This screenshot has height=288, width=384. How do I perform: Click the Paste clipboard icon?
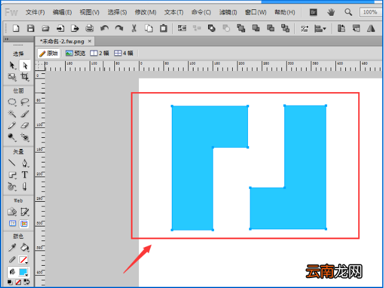(x=164, y=28)
